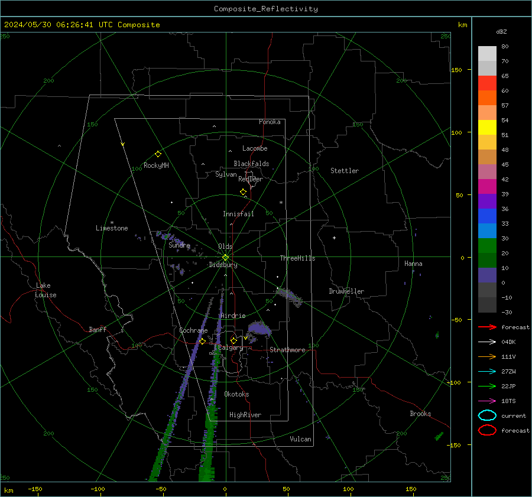Click the Strathmore city label
The width and height of the screenshot is (532, 497).
pos(287,350)
